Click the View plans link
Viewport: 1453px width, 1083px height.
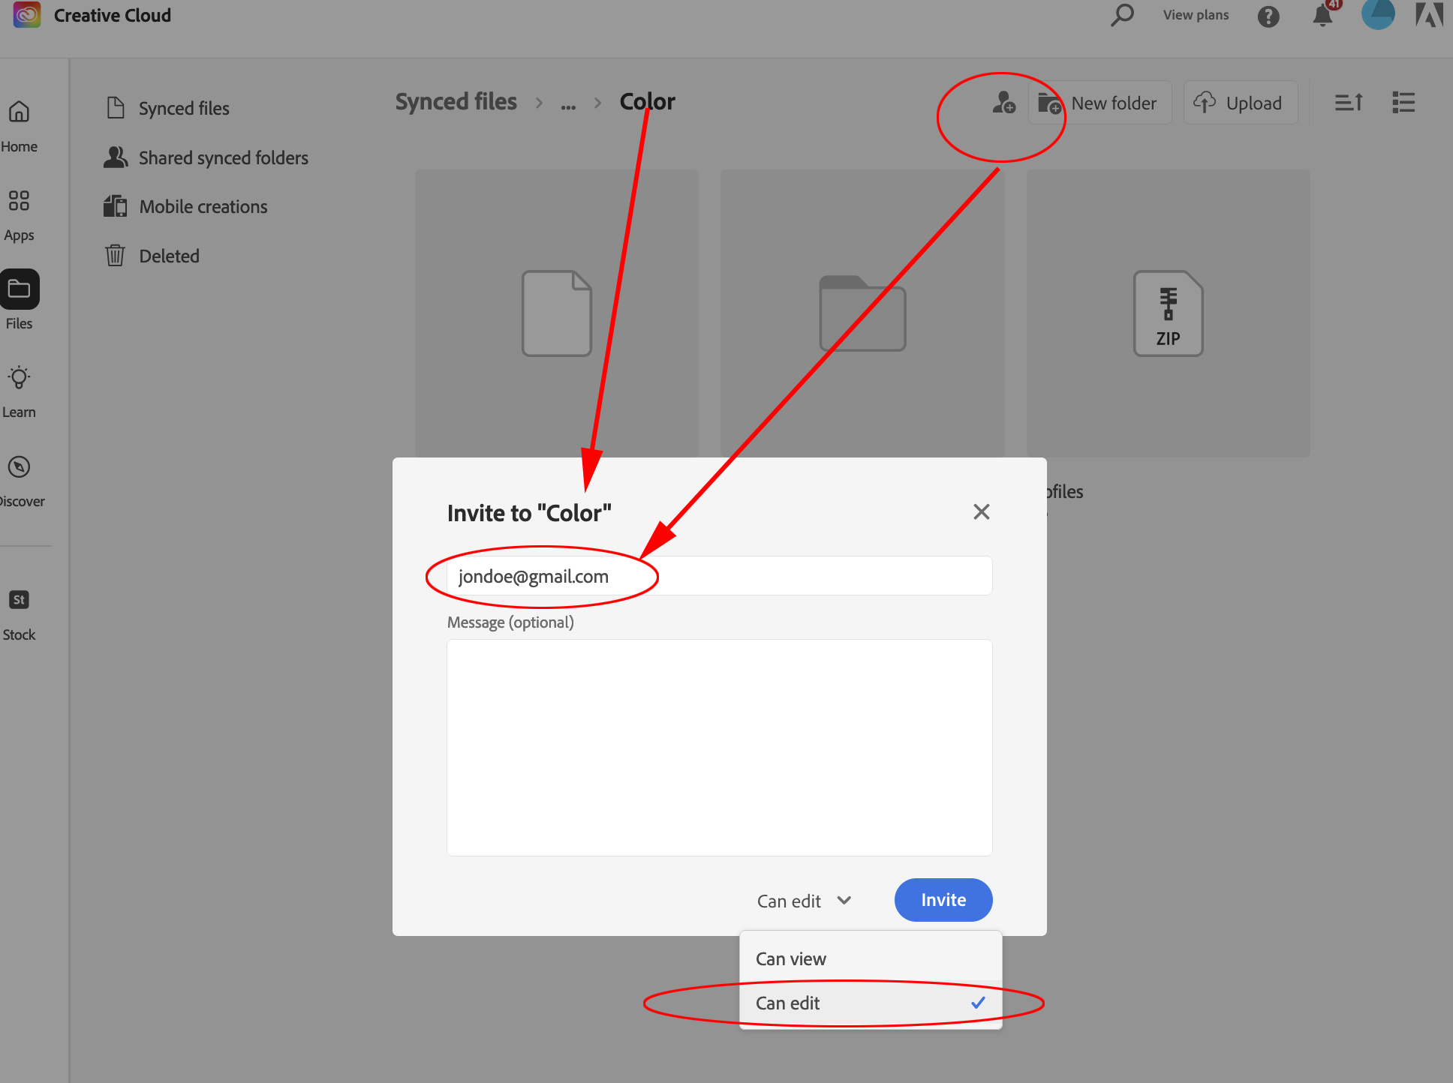1195,14
